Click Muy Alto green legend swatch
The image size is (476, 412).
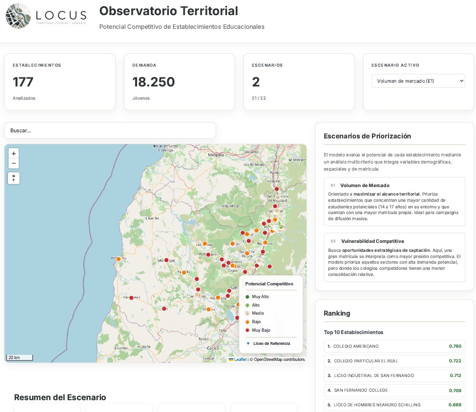click(247, 297)
